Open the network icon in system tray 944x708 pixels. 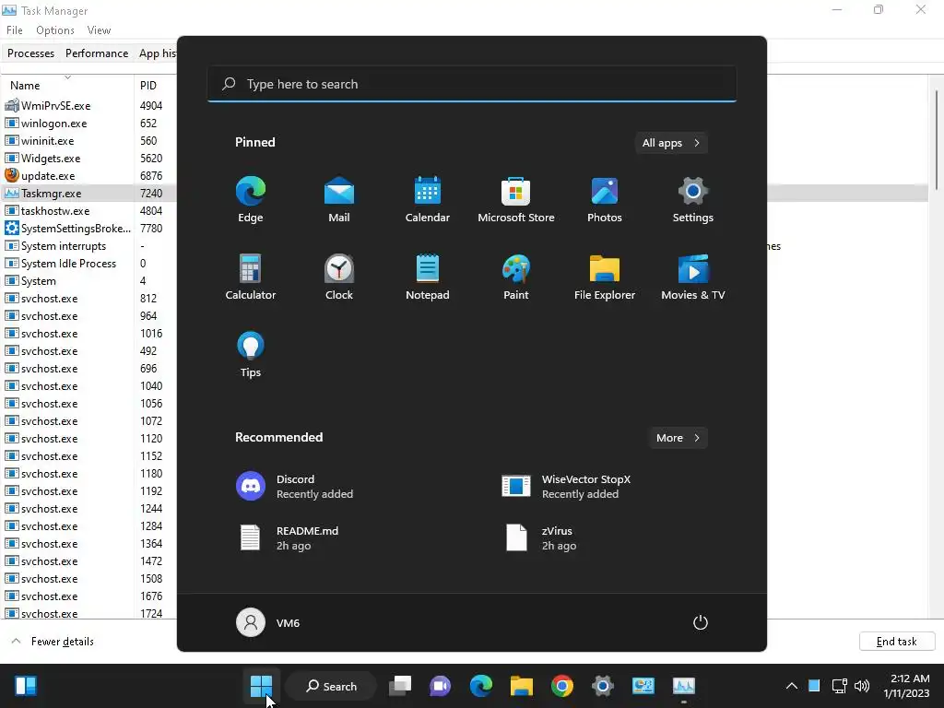[839, 686]
